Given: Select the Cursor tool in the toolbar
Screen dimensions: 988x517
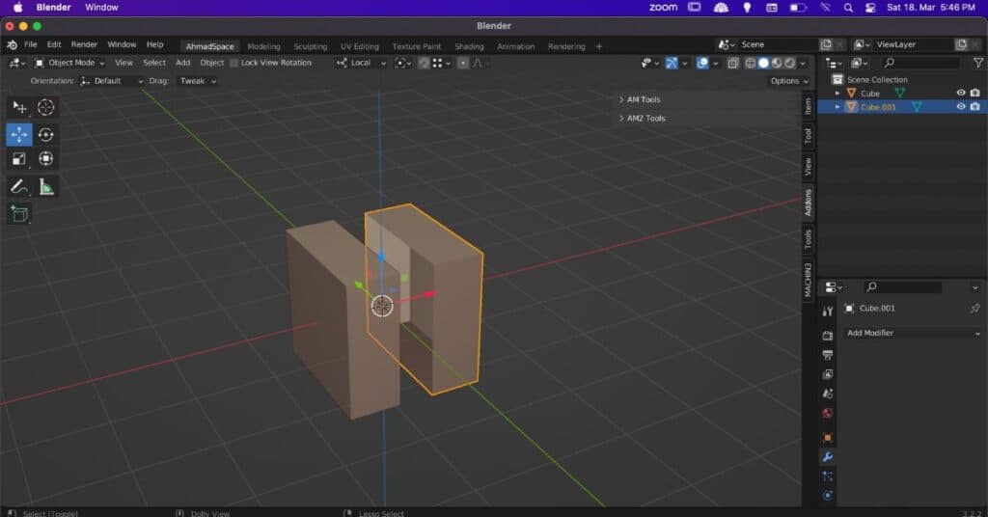Looking at the screenshot, I should click(46, 107).
